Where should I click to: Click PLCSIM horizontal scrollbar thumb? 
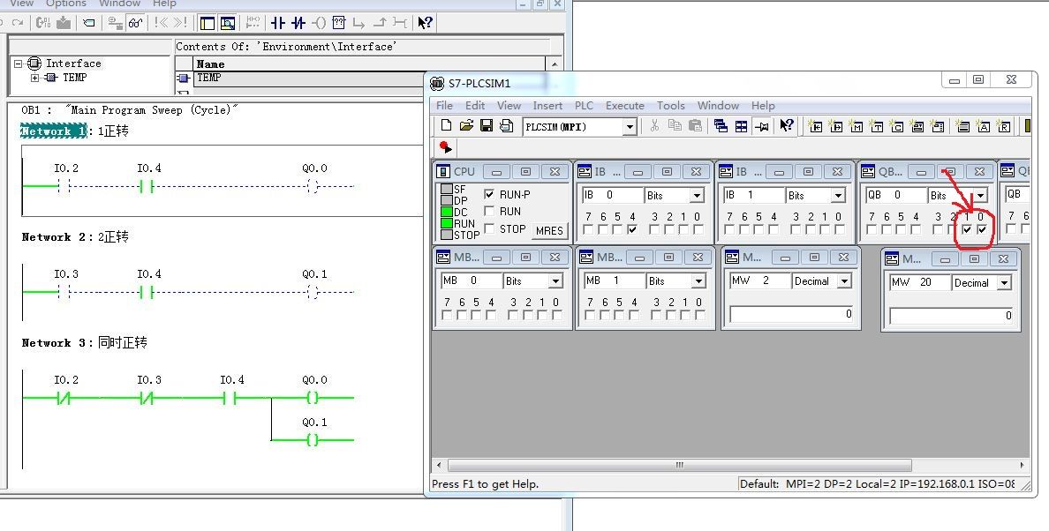pyautogui.click(x=680, y=465)
